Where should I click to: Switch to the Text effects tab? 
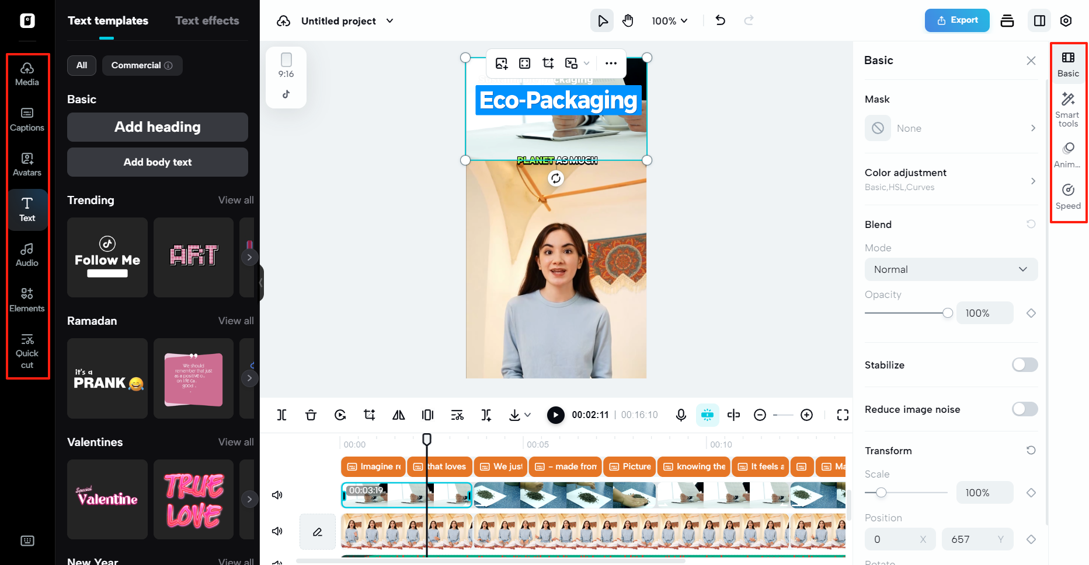pyautogui.click(x=207, y=21)
